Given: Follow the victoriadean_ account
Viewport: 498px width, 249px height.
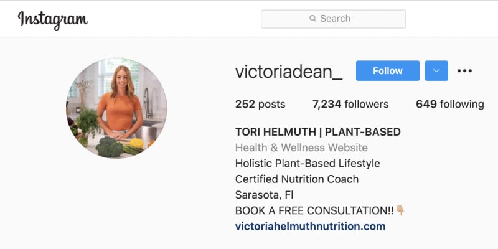Looking at the screenshot, I should pyautogui.click(x=387, y=70).
